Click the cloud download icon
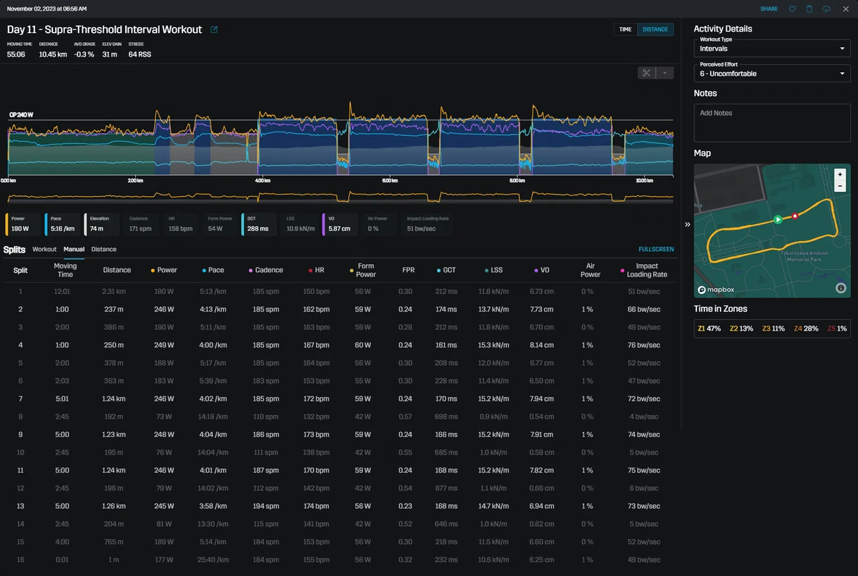The width and height of the screenshot is (858, 576). pyautogui.click(x=827, y=9)
